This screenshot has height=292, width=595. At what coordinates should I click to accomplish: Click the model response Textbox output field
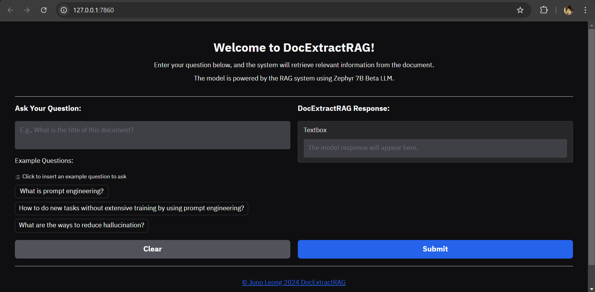click(x=435, y=148)
